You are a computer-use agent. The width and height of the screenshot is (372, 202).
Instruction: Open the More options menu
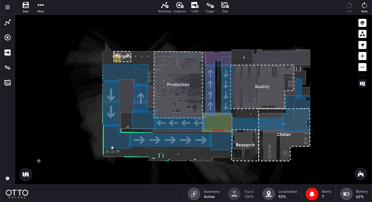pos(41,7)
